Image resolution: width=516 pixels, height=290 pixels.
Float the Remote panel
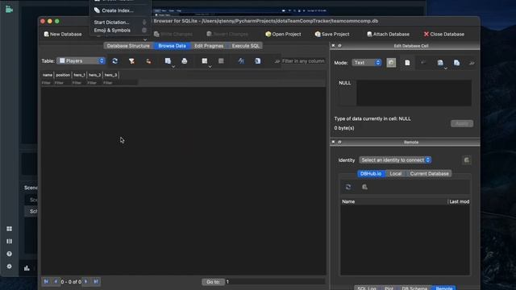(x=339, y=142)
